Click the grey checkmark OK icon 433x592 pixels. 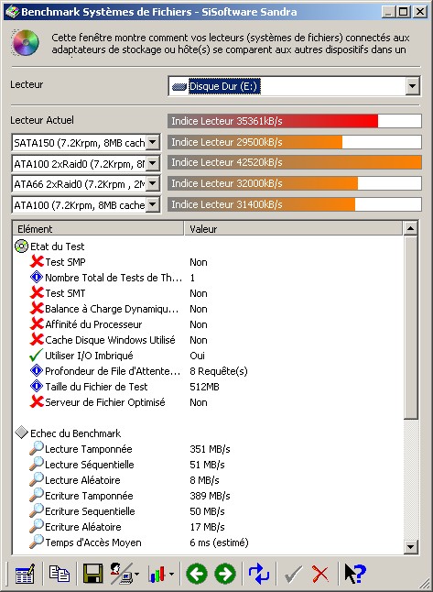[x=293, y=575]
